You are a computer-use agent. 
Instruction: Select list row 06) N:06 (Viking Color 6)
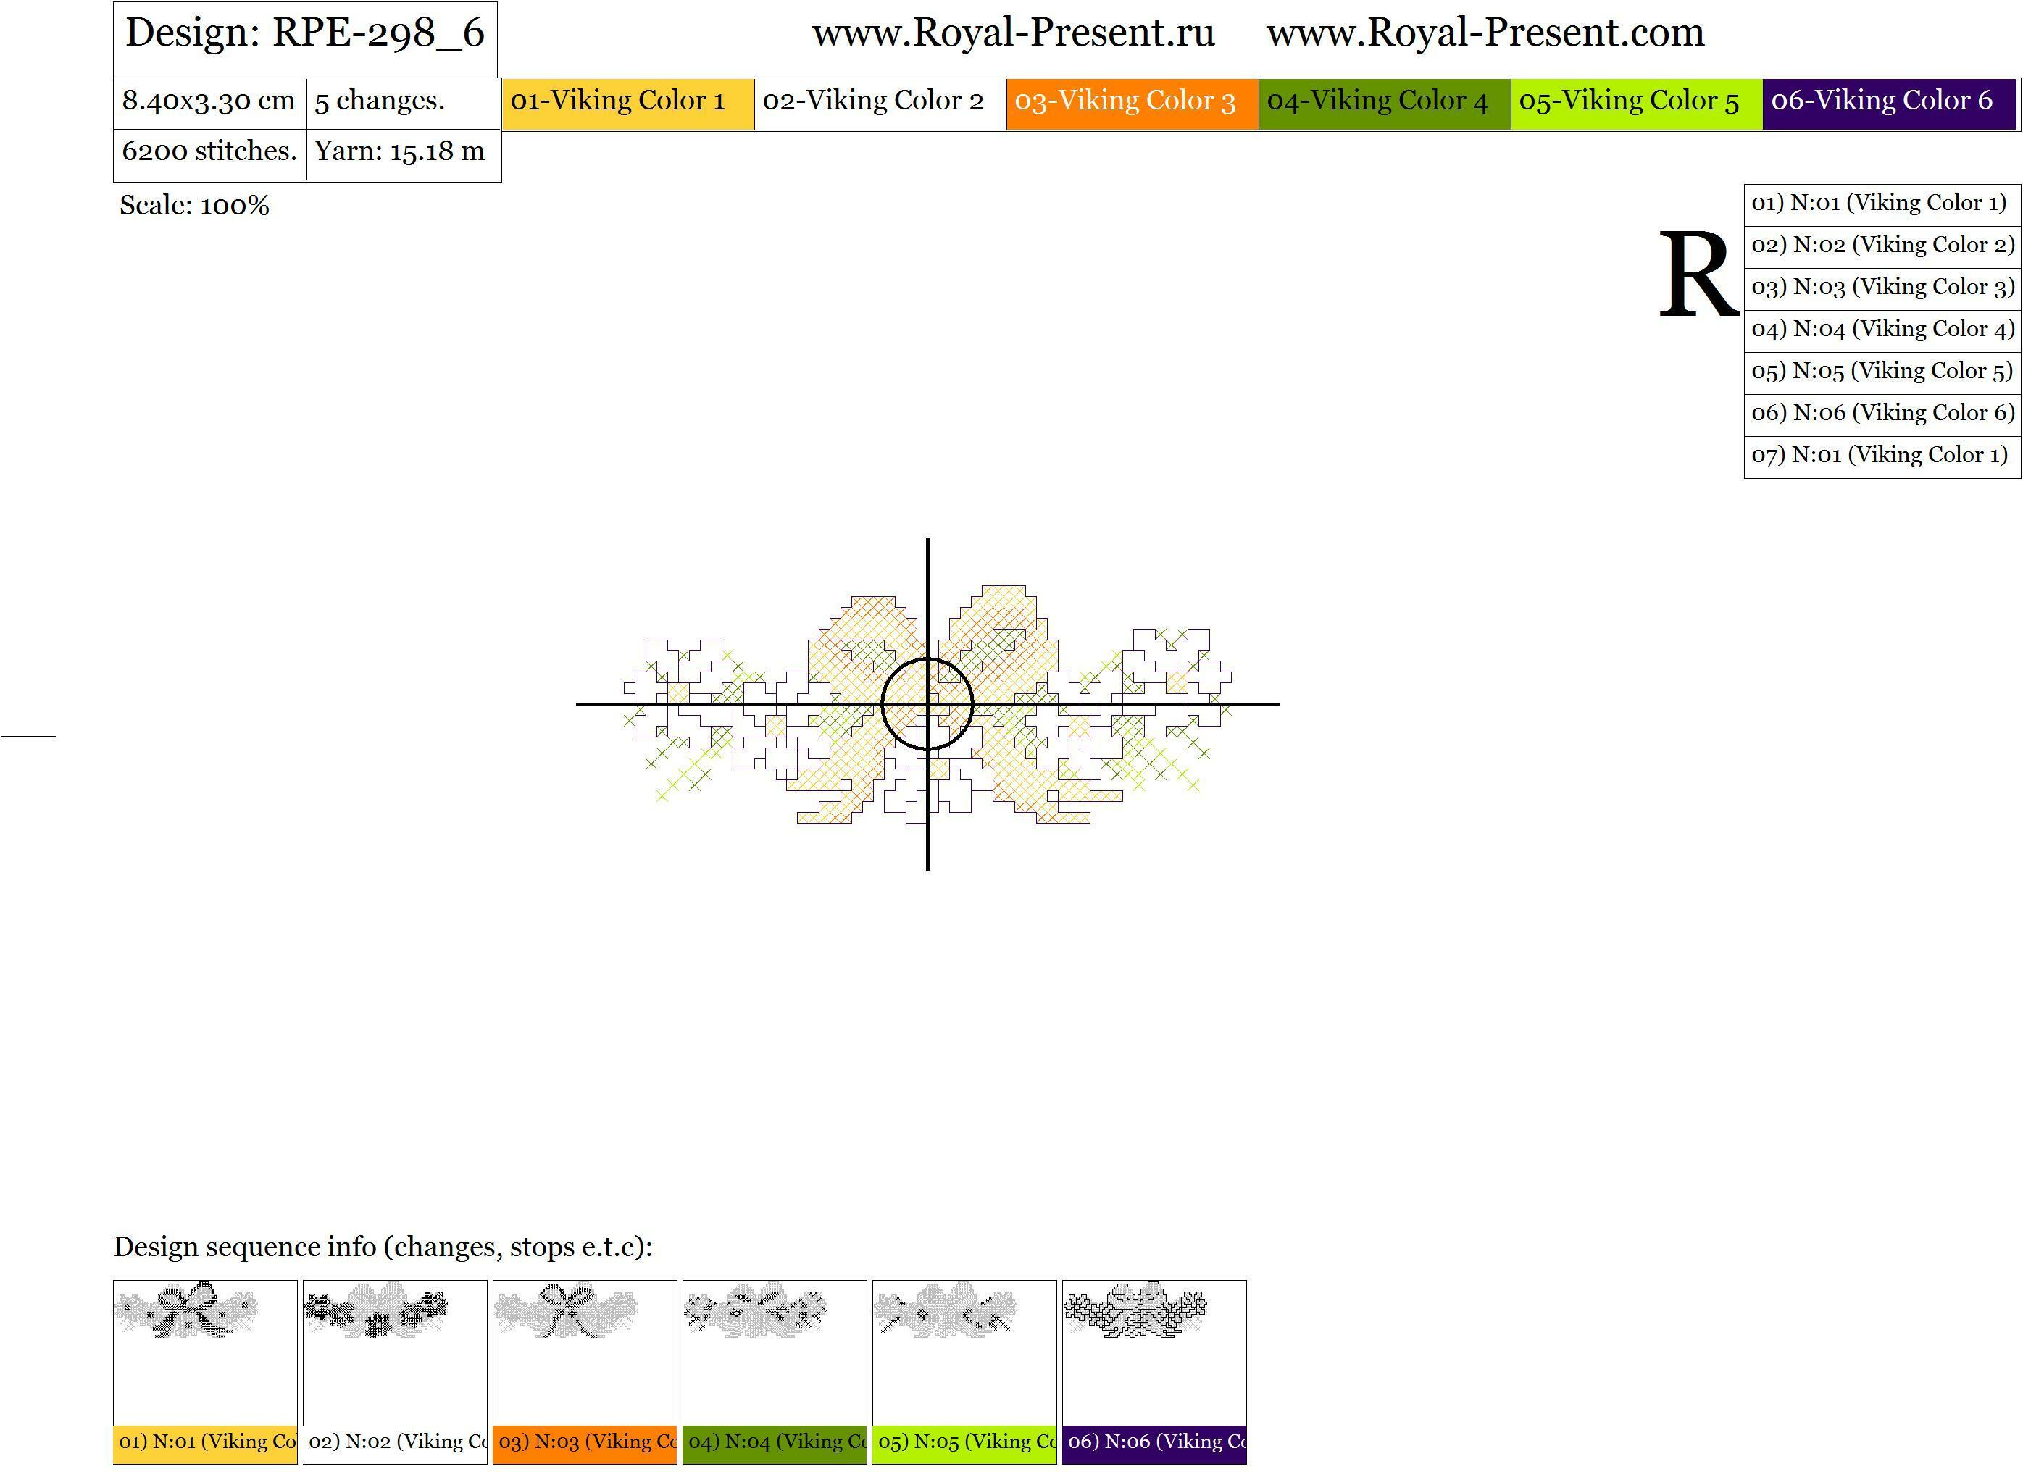[1882, 414]
